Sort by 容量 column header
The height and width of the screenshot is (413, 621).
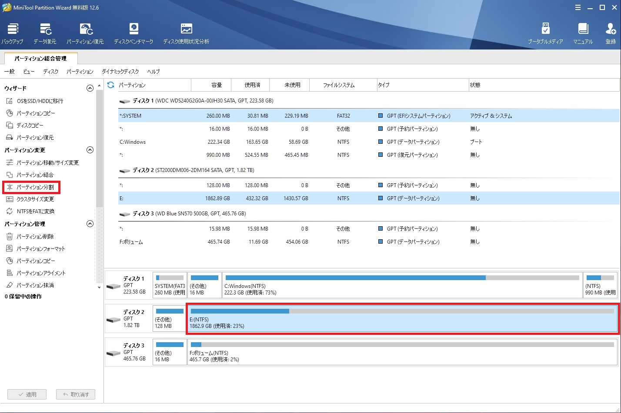coord(211,85)
